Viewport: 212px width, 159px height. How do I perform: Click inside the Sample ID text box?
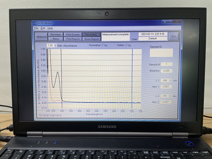point(161,53)
